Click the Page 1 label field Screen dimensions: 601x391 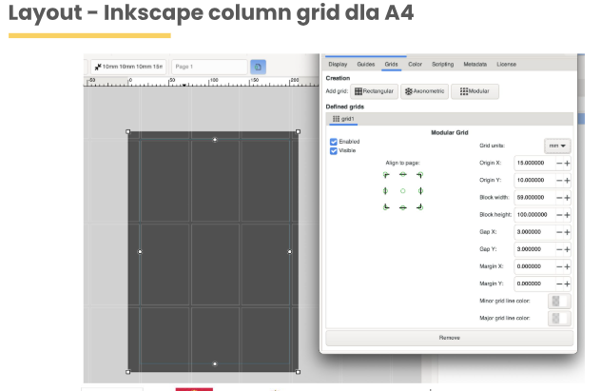coord(209,67)
